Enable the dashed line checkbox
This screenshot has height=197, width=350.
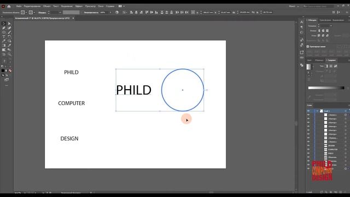308,47
